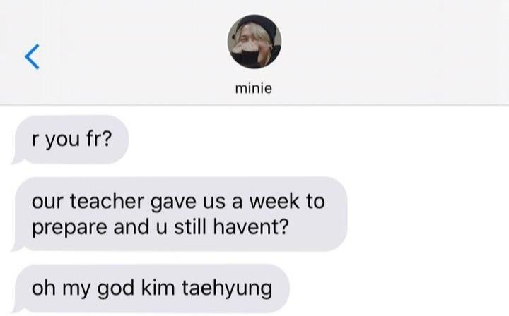The width and height of the screenshot is (509, 316).
Task: Click the word 'prepare' in the message
Action: pyautogui.click(x=69, y=229)
